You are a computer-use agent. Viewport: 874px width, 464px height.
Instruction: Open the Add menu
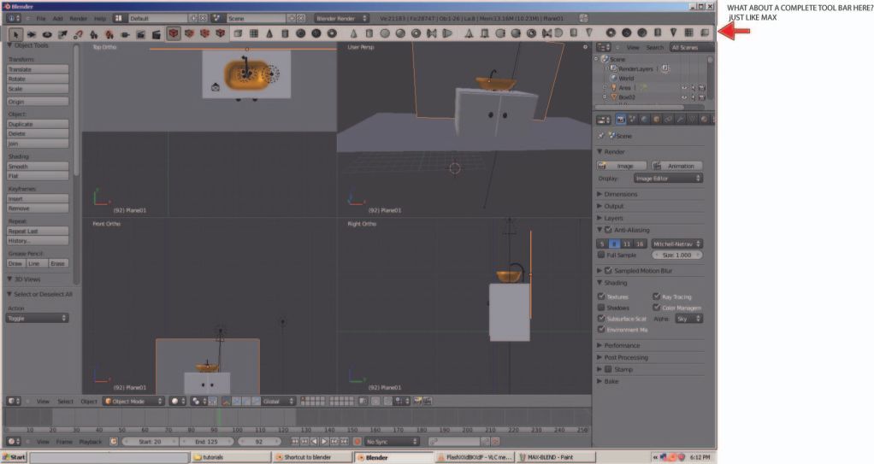pos(57,19)
